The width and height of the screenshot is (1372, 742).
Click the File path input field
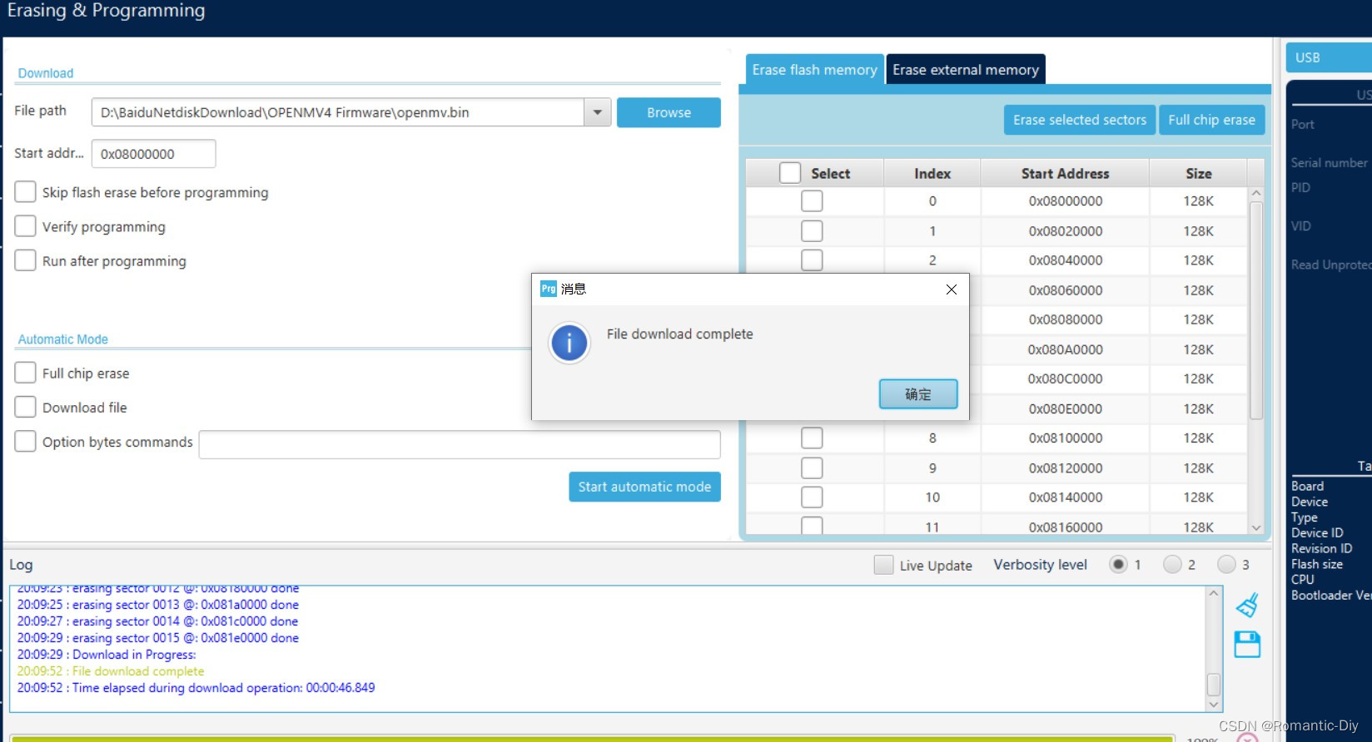[x=338, y=112]
